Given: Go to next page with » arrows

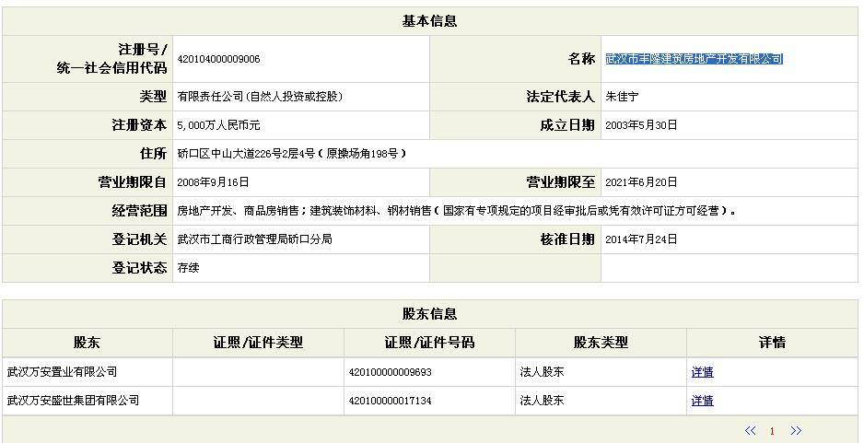Looking at the screenshot, I should pyautogui.click(x=796, y=431).
